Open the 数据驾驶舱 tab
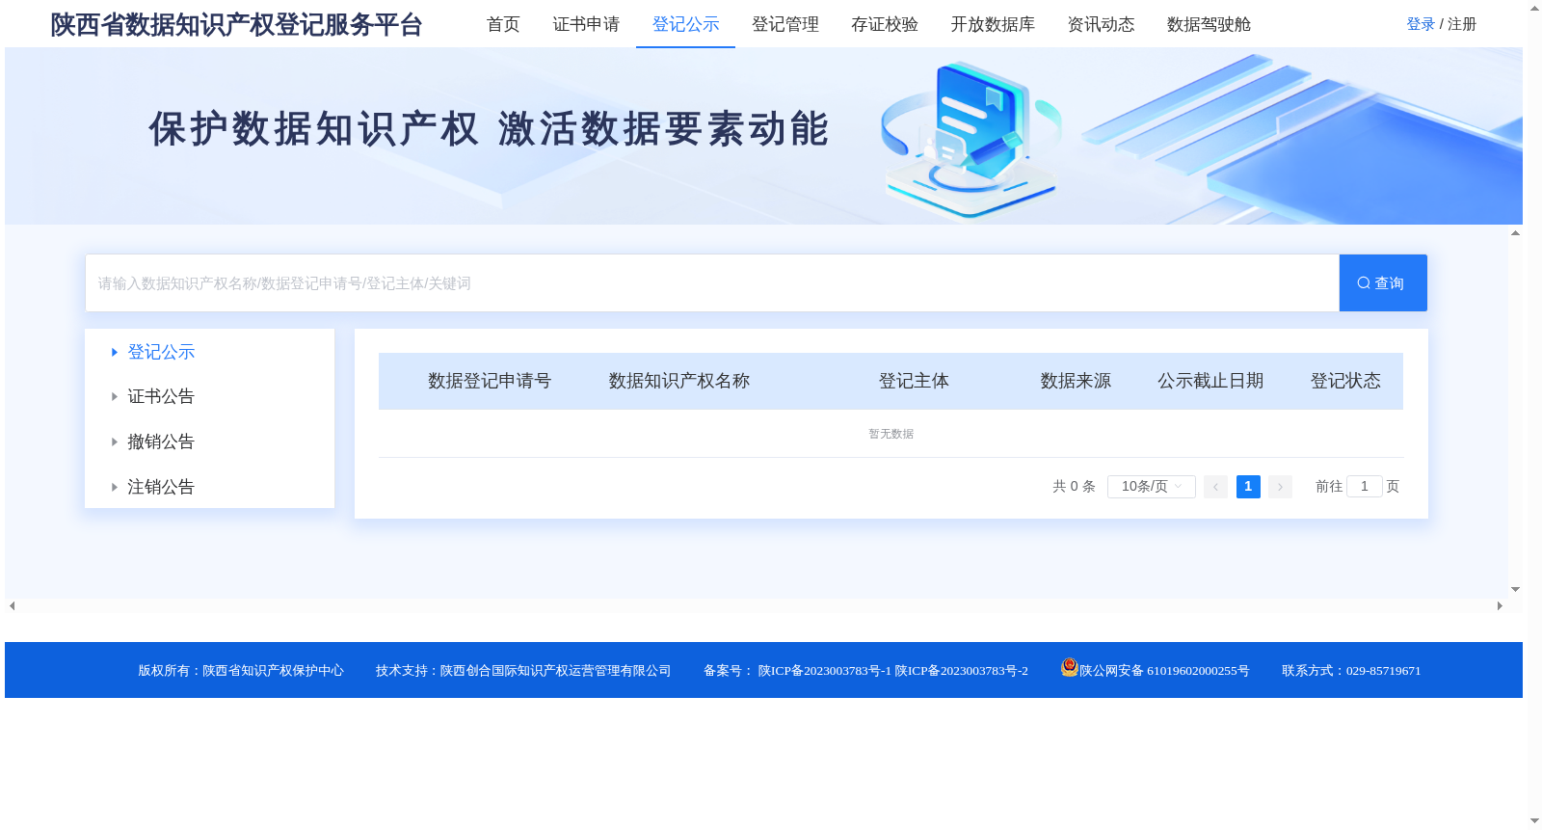The width and height of the screenshot is (1542, 830). click(1209, 24)
